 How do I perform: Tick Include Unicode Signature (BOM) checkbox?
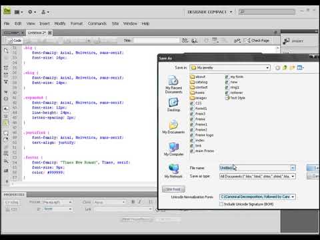click(x=221, y=204)
